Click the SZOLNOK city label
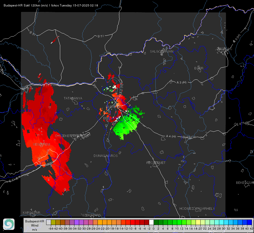Image resolution: width=254 pixels, height=233 pixels. point(188,137)
